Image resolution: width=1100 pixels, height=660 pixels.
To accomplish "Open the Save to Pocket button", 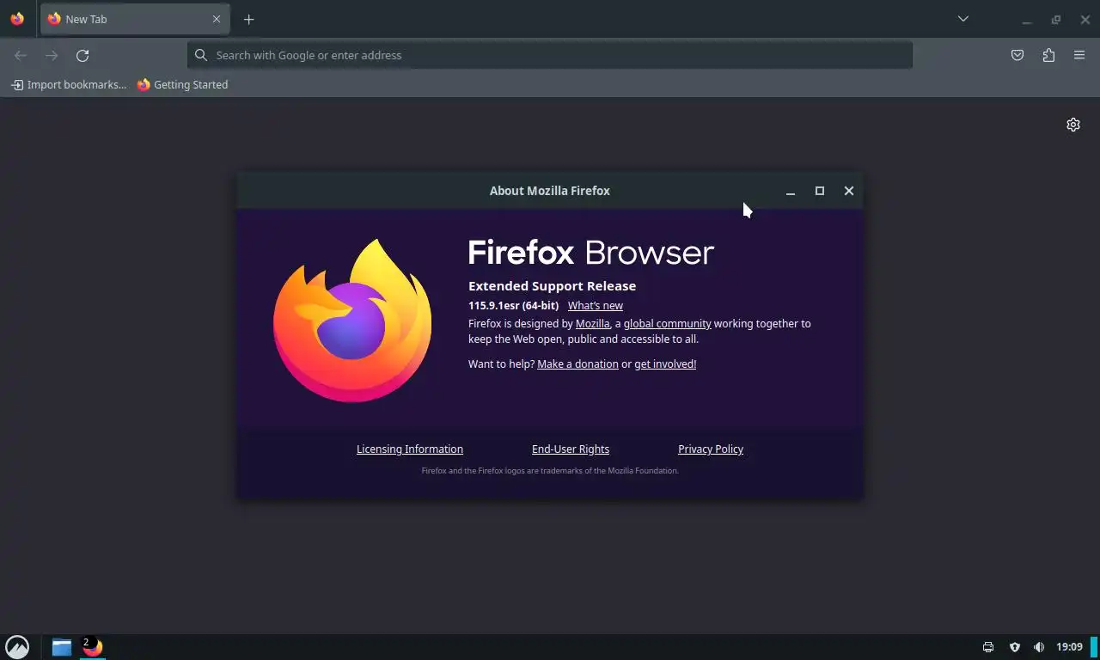I will [1017, 55].
